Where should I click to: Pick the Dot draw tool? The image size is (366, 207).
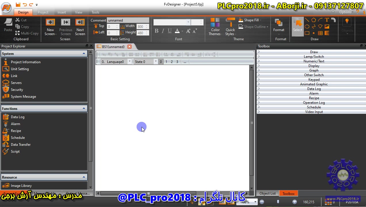point(314,33)
